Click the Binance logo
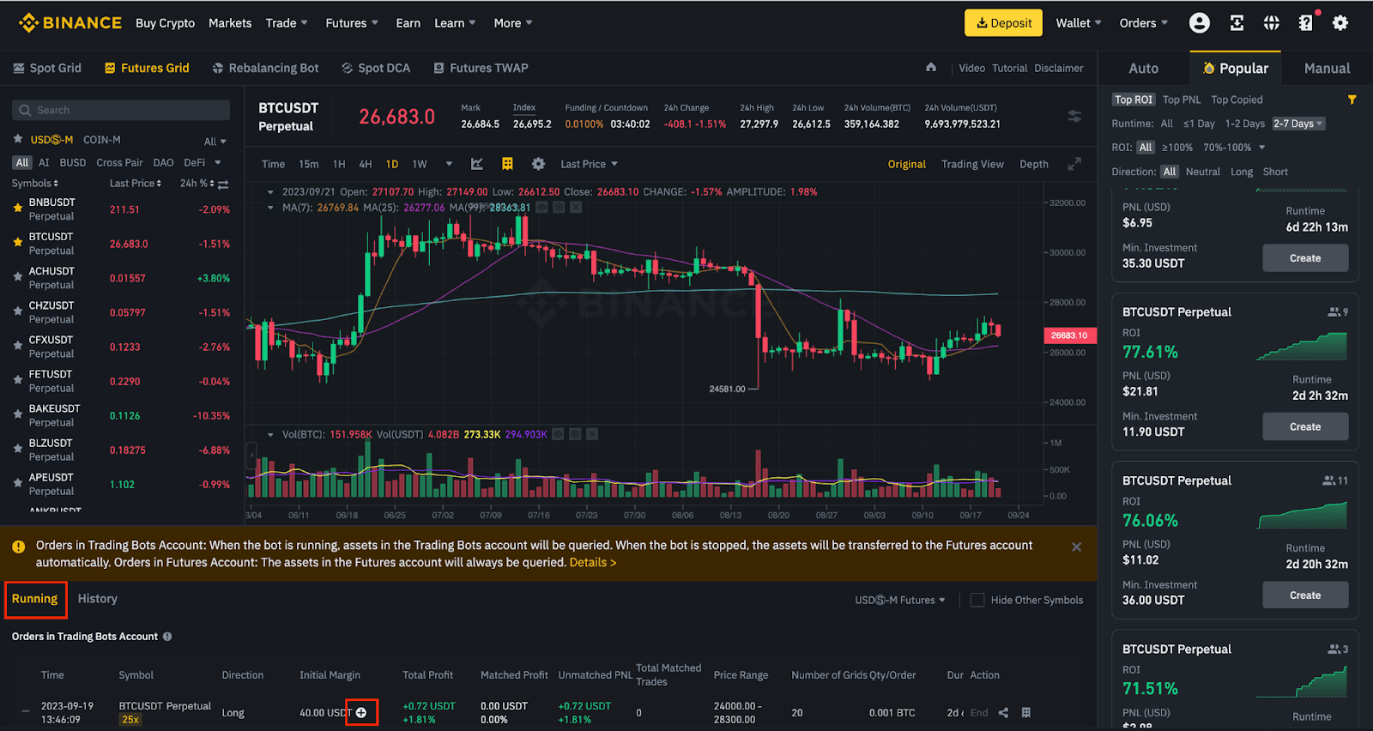Screen dimensions: 1373x731 pos(70,23)
